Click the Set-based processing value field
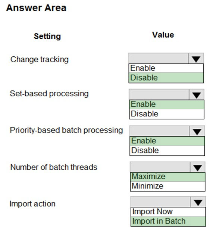This screenshot has height=231, width=210. tap(159, 94)
